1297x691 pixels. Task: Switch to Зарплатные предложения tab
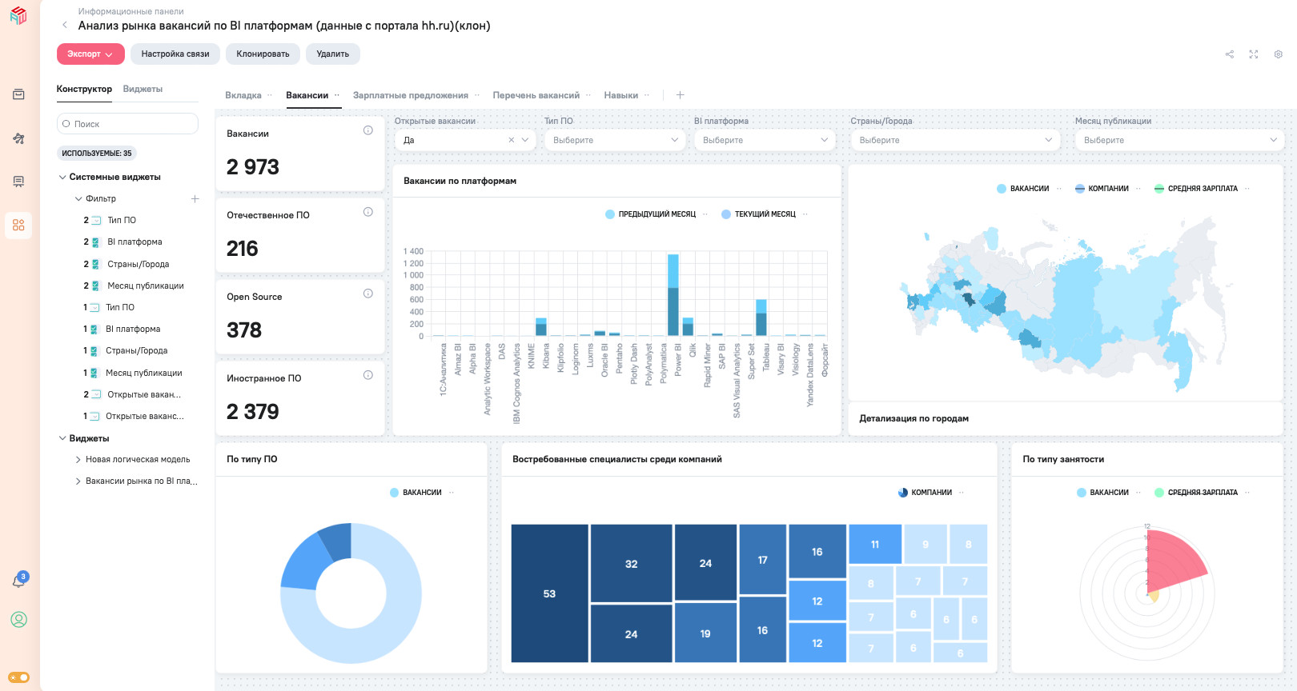[x=410, y=95]
